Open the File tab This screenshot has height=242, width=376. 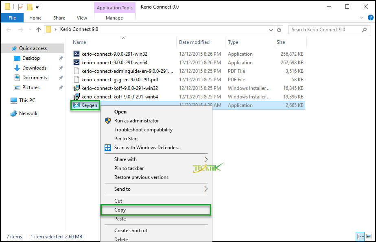(12, 18)
